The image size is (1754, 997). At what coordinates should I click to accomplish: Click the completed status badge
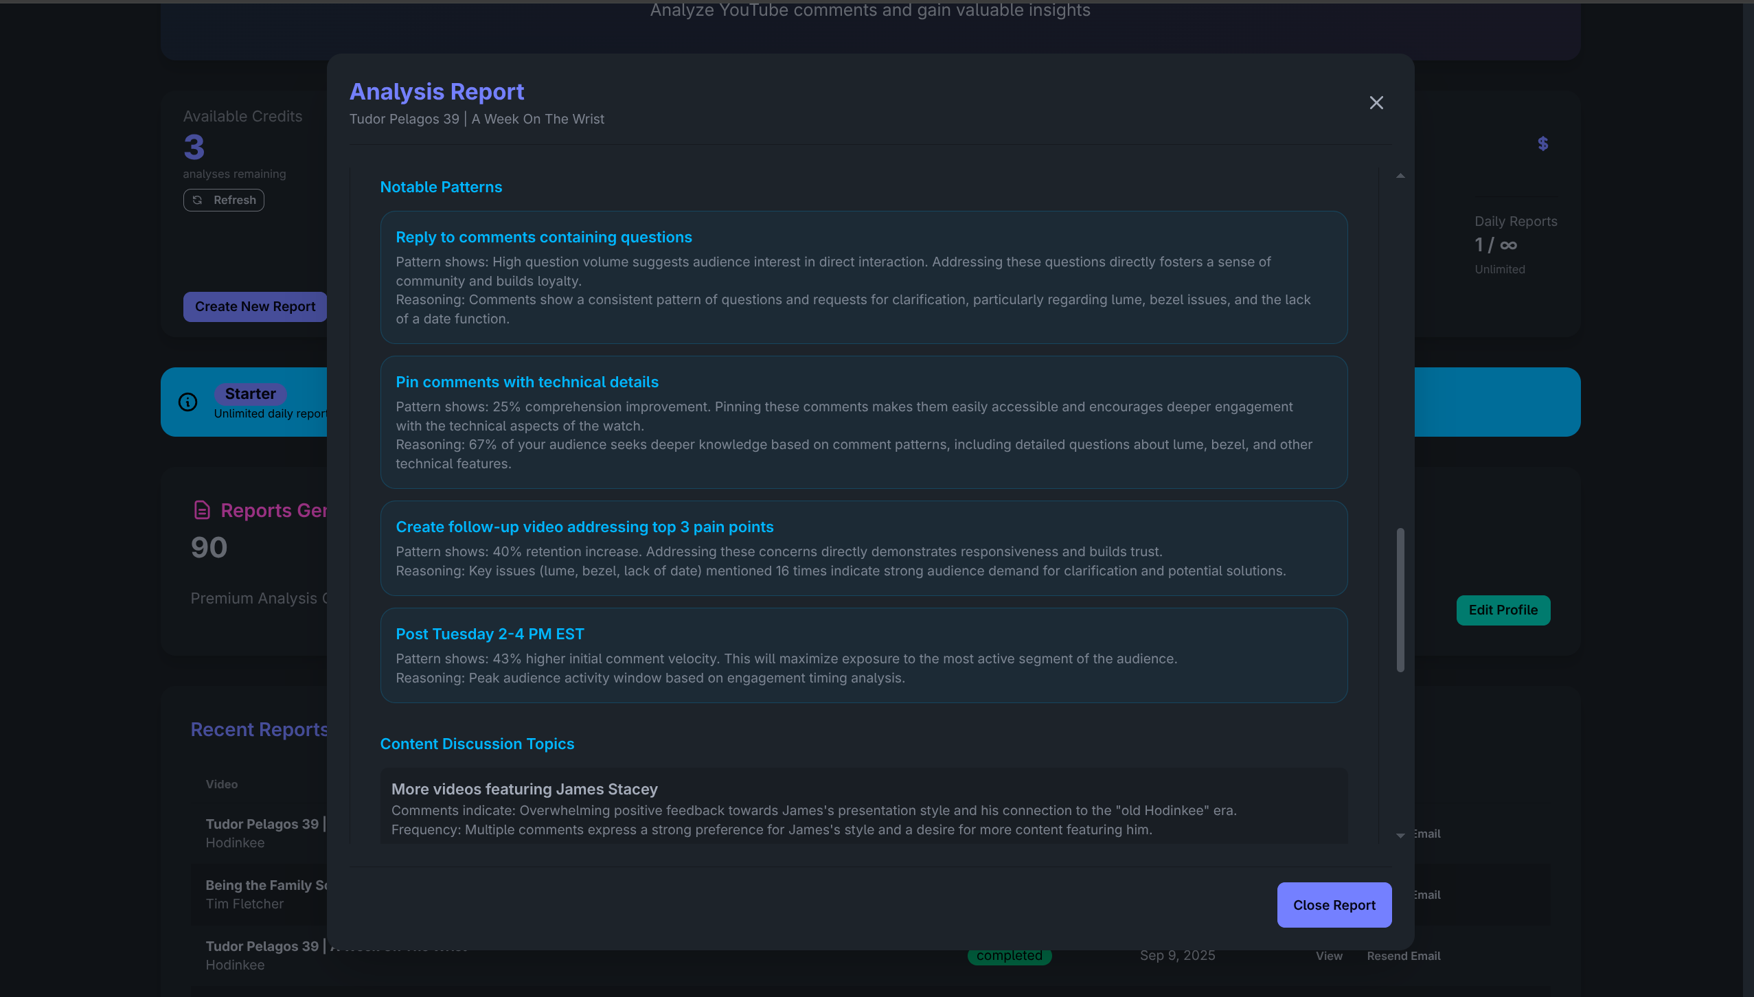pyautogui.click(x=1009, y=955)
